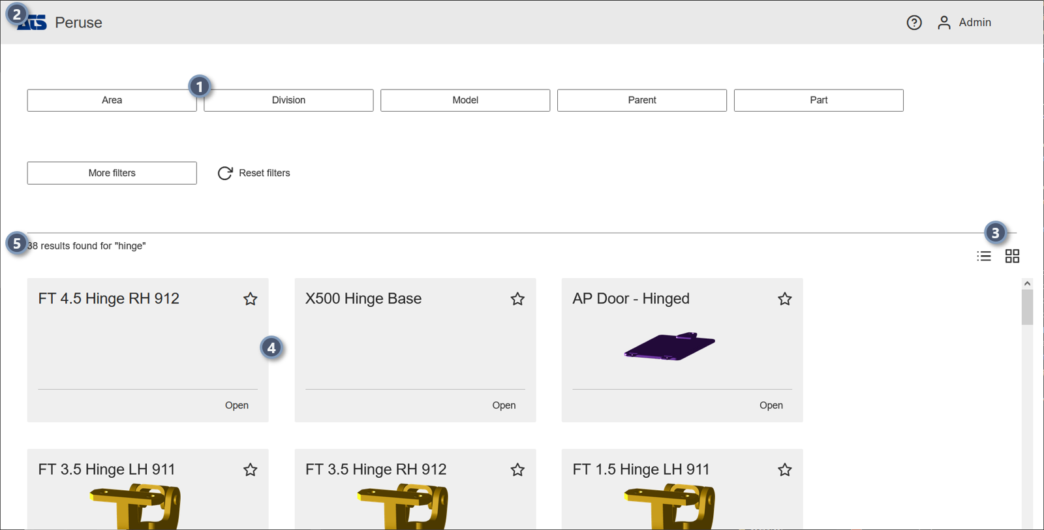
Task: Click the ATS Peruse logo
Action: [x=34, y=23]
